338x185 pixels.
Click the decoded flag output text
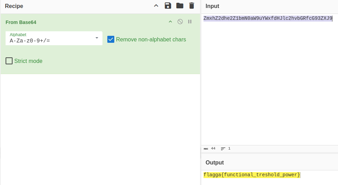pyautogui.click(x=252, y=175)
